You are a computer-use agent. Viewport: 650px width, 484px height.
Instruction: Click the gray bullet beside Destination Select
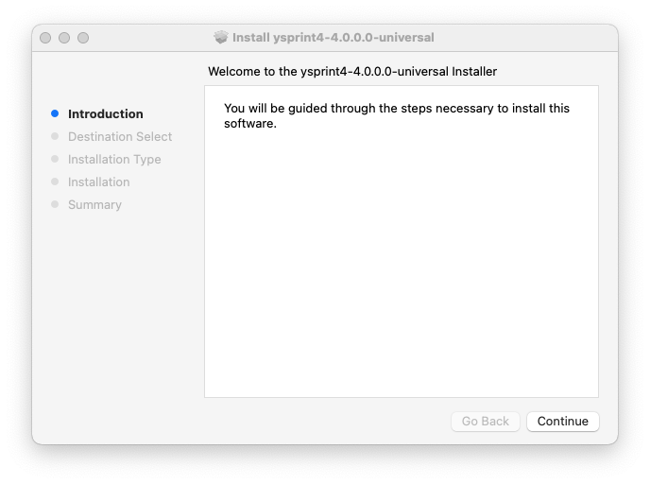[55, 136]
